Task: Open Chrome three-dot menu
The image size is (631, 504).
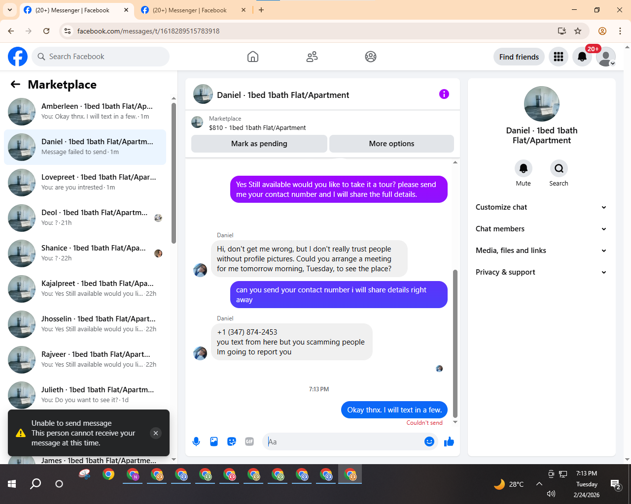Action: coord(620,31)
